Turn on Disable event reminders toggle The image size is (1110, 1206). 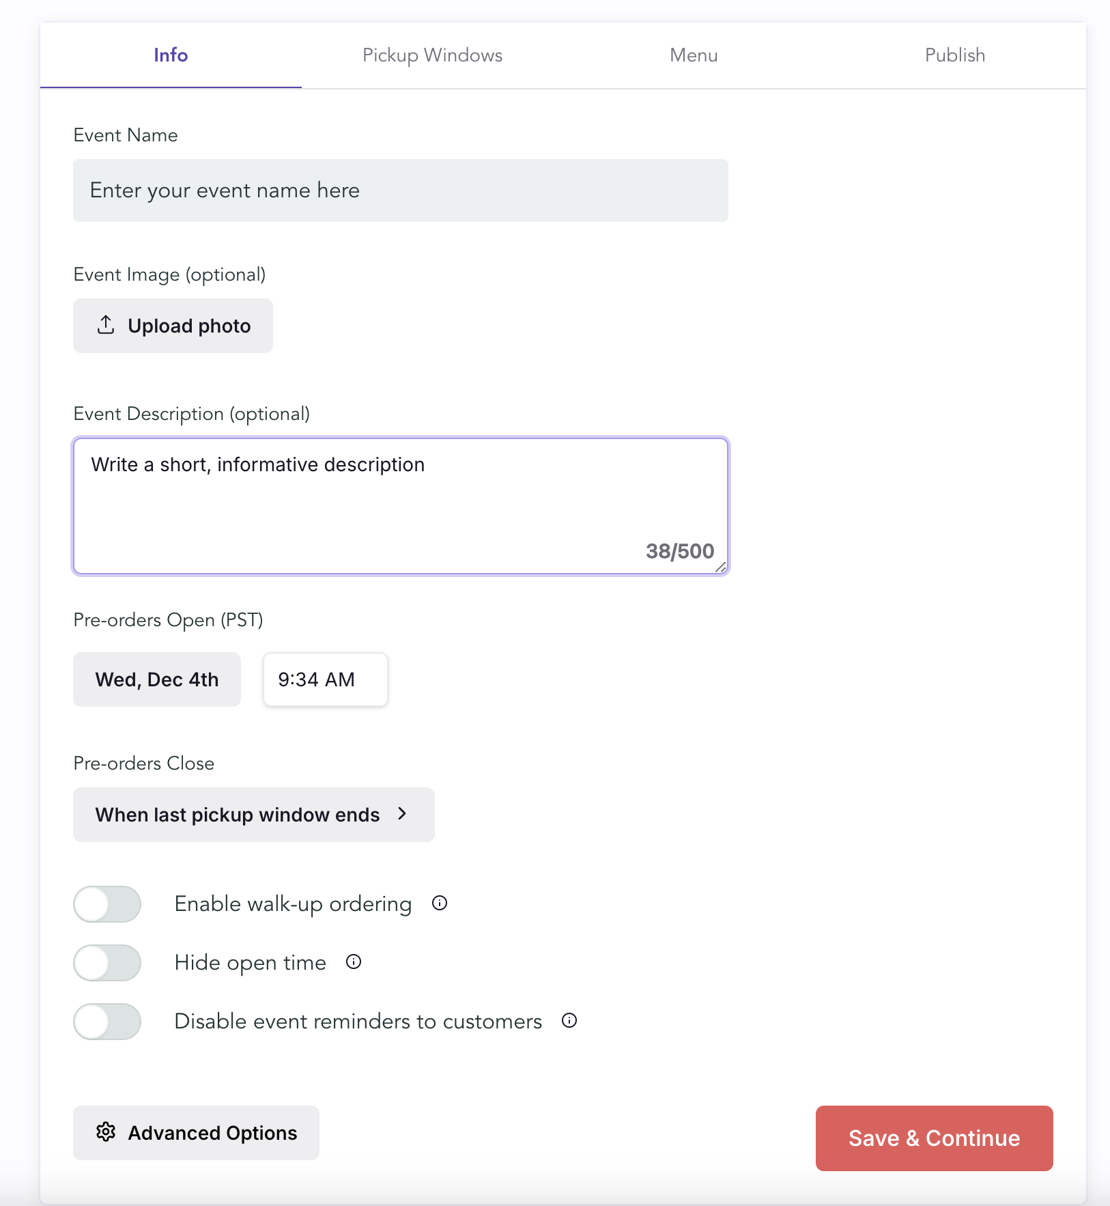coord(107,1022)
